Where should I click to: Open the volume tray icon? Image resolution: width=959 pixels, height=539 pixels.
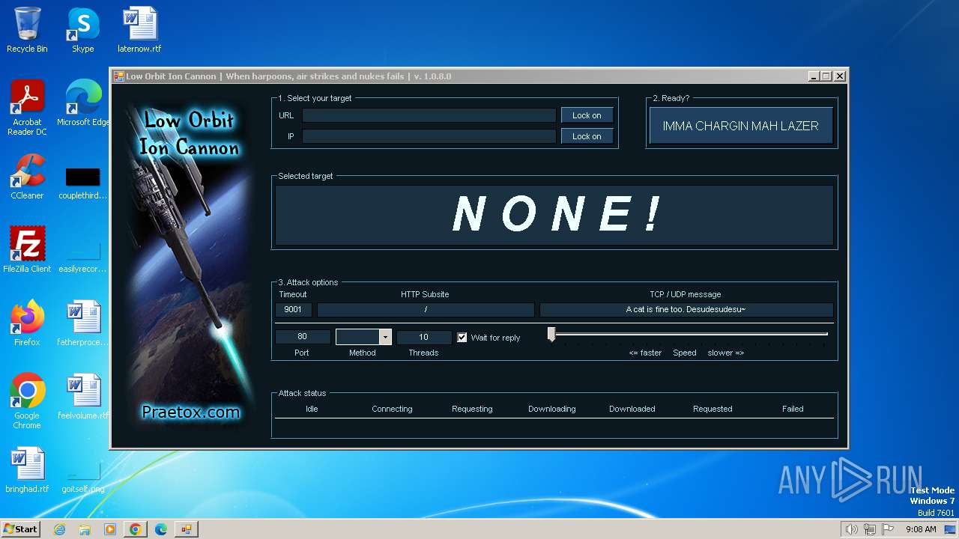(851, 529)
